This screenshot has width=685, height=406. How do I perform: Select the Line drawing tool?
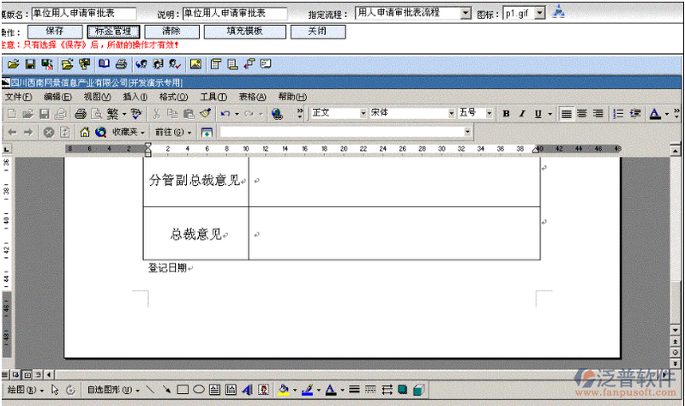click(x=150, y=390)
